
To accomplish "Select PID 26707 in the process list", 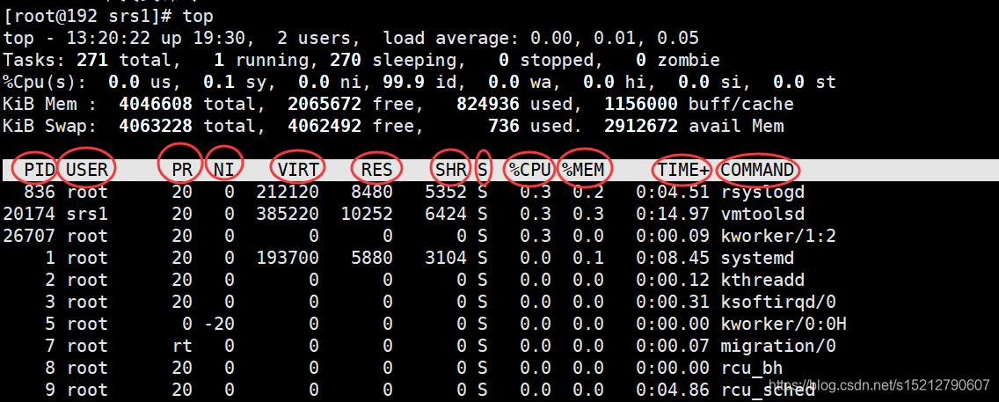I will tap(29, 236).
